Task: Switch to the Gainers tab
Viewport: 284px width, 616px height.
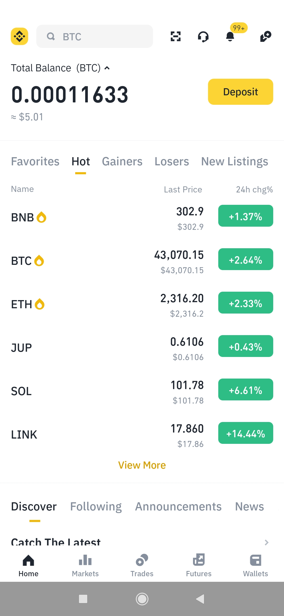Action: click(122, 161)
